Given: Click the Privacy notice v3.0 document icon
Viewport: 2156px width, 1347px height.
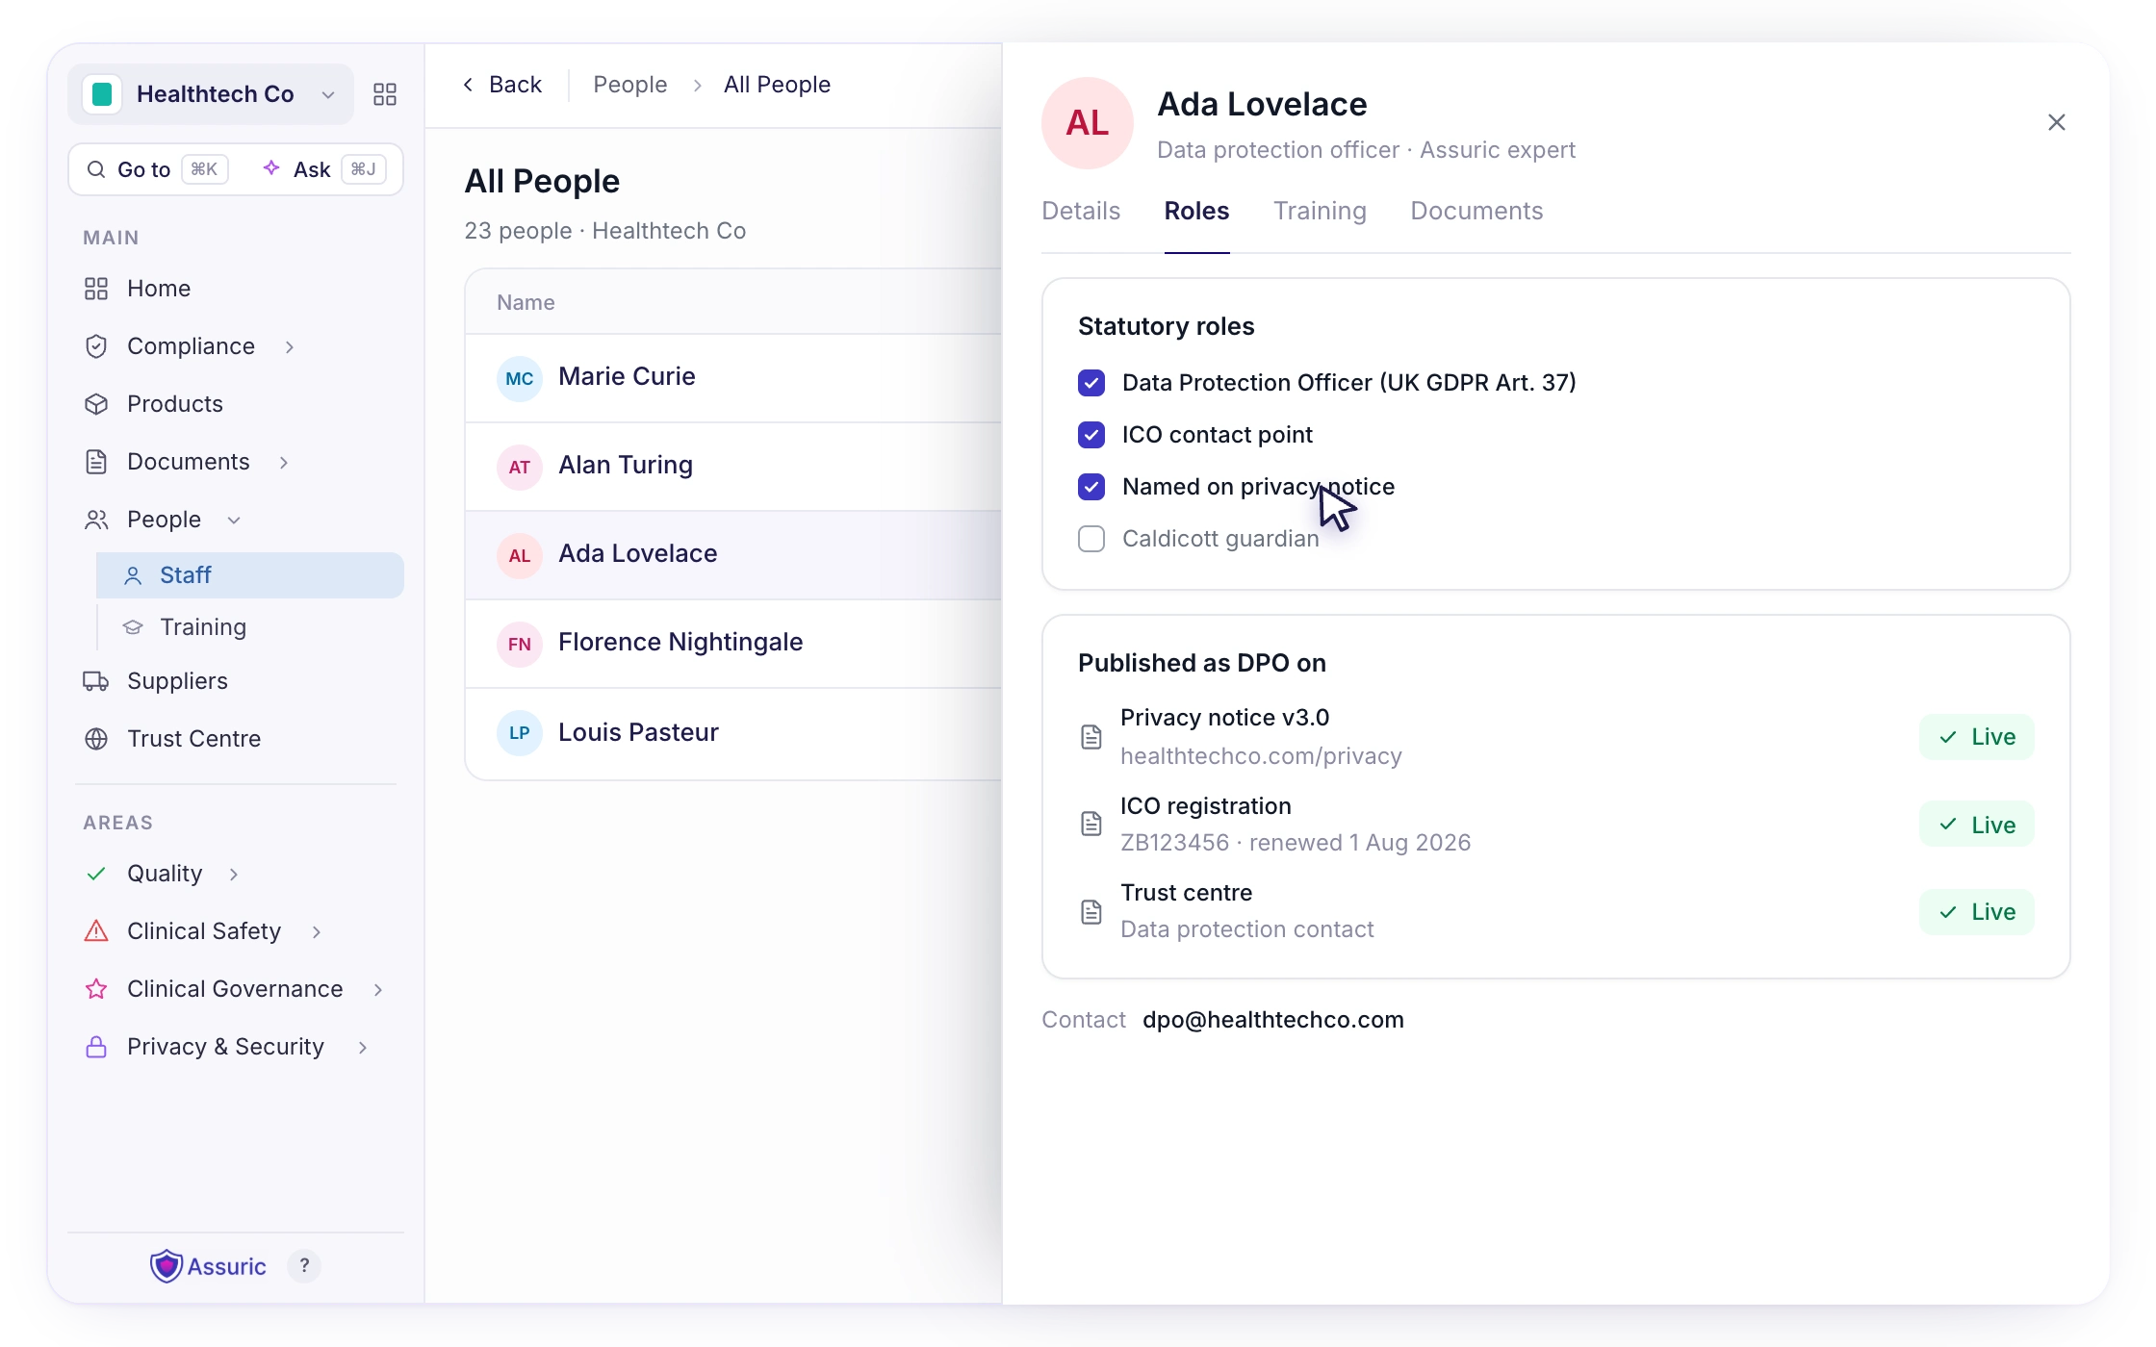Looking at the screenshot, I should click(x=1091, y=737).
